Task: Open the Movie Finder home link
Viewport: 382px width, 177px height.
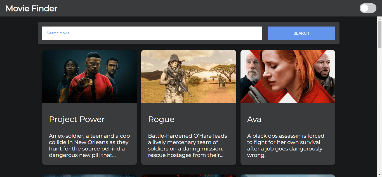Action: (x=31, y=8)
